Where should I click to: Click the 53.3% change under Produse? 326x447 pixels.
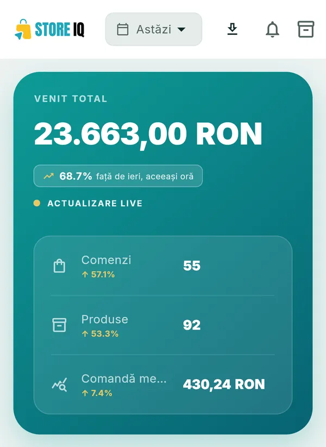[x=100, y=333]
